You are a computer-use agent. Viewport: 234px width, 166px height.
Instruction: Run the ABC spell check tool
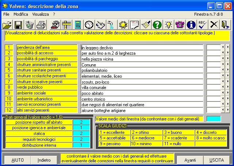pos(202,25)
